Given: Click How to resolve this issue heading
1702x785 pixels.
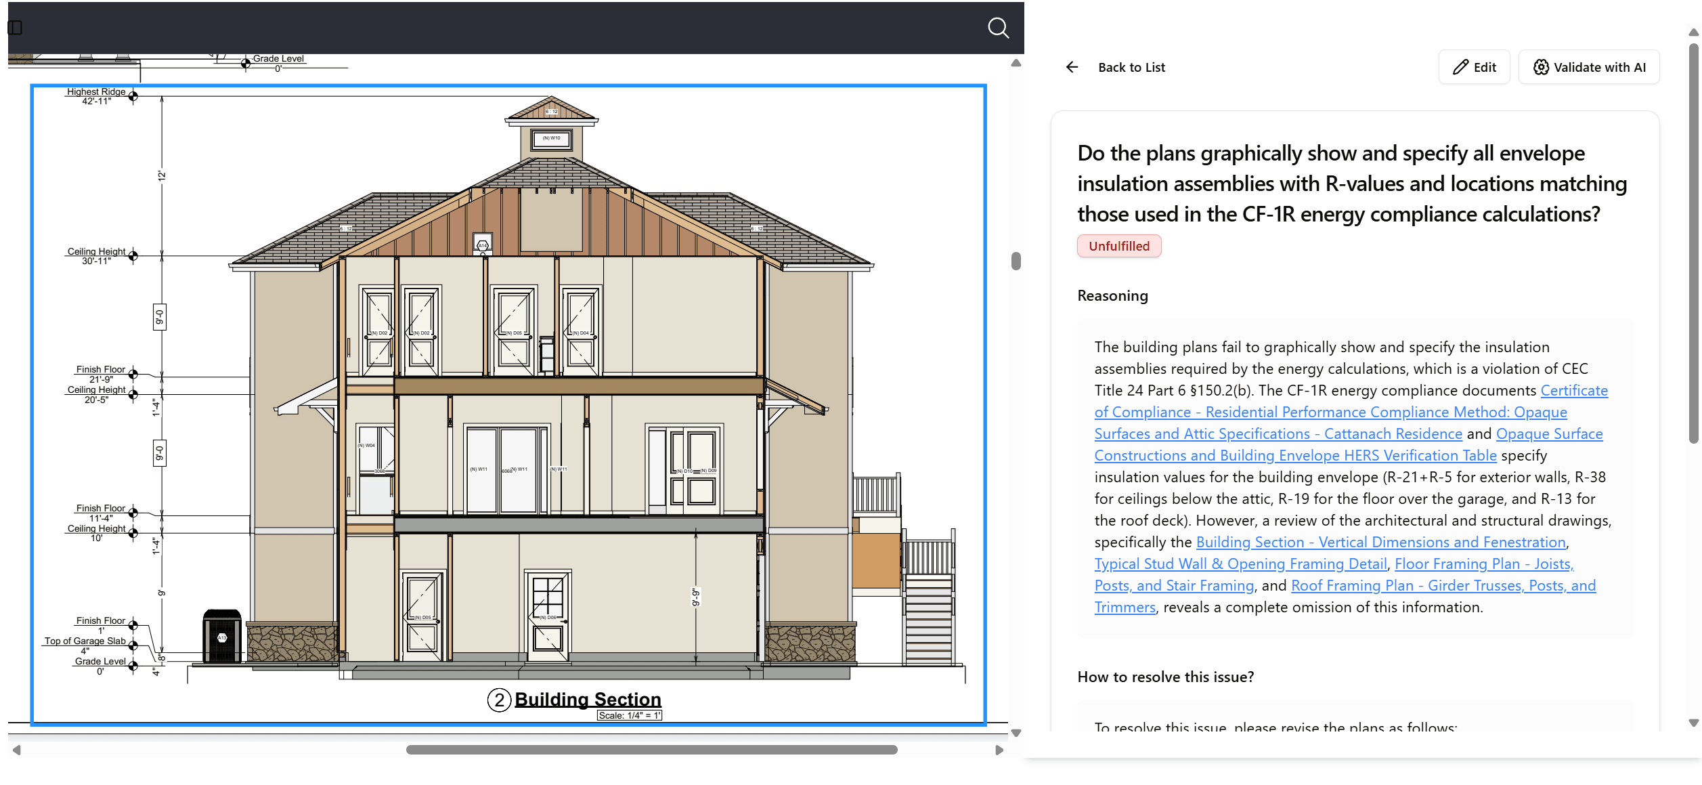Looking at the screenshot, I should (1165, 677).
